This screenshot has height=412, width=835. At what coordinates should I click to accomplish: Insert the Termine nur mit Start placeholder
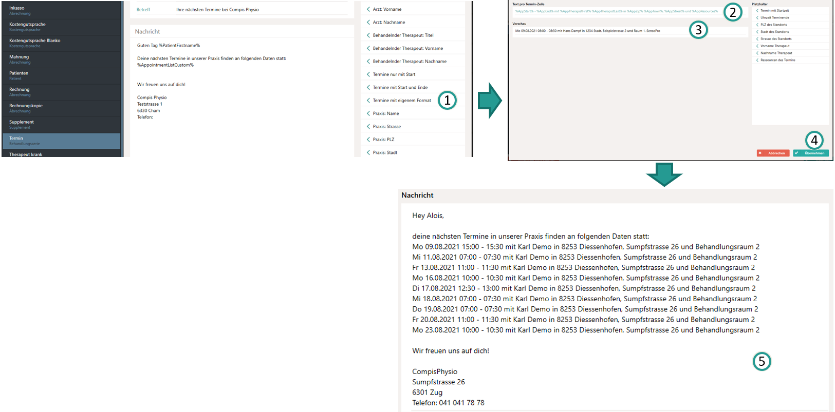pos(394,74)
